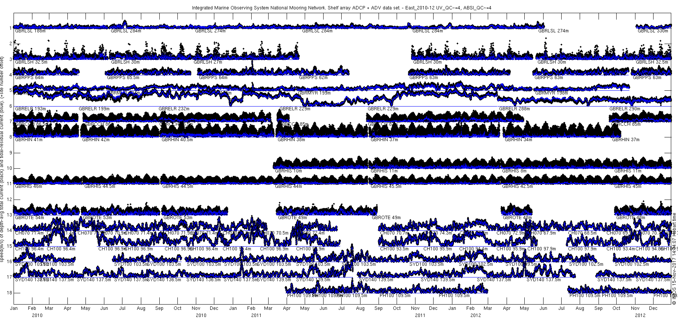Select the GBROTE 54m label
Viewport: 678px width, 320px height.
click(x=29, y=218)
